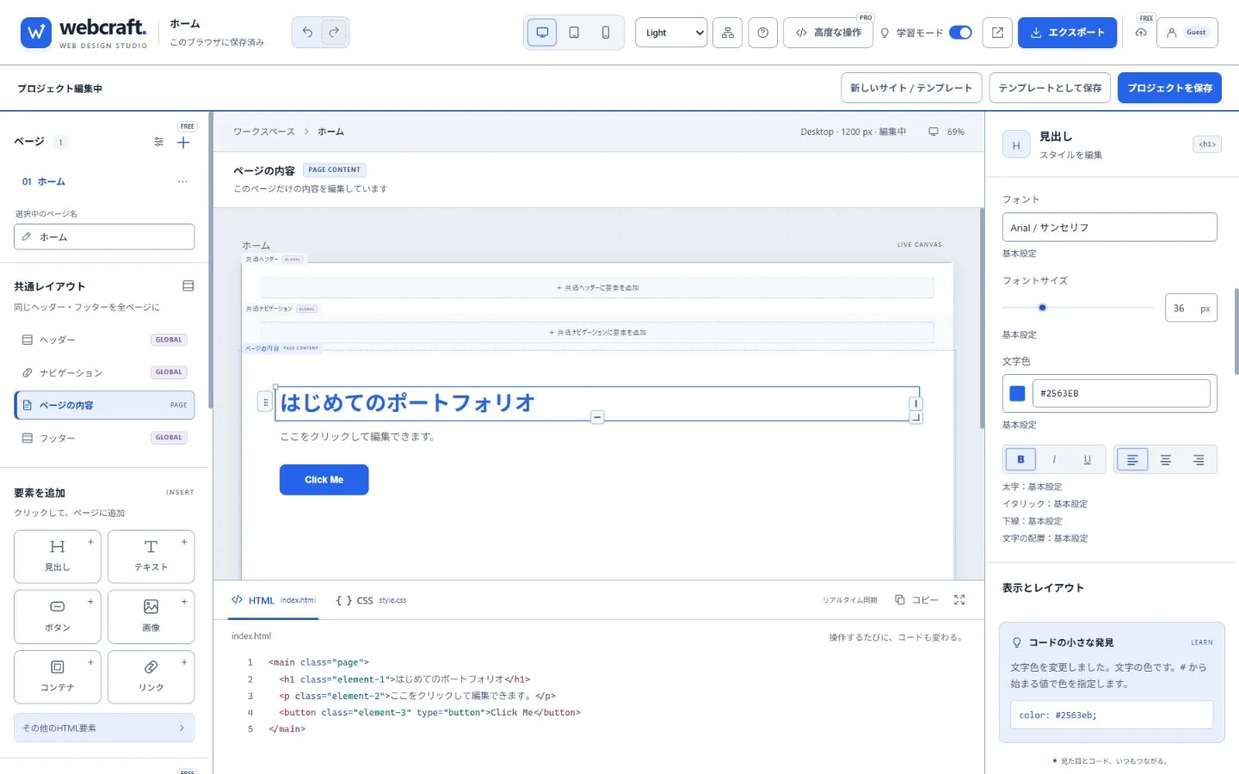Switch to desktop preview device
This screenshot has width=1239, height=774.
pyautogui.click(x=542, y=33)
